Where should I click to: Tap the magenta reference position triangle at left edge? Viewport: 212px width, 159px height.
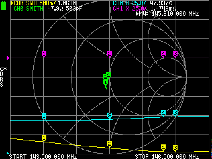8,58
